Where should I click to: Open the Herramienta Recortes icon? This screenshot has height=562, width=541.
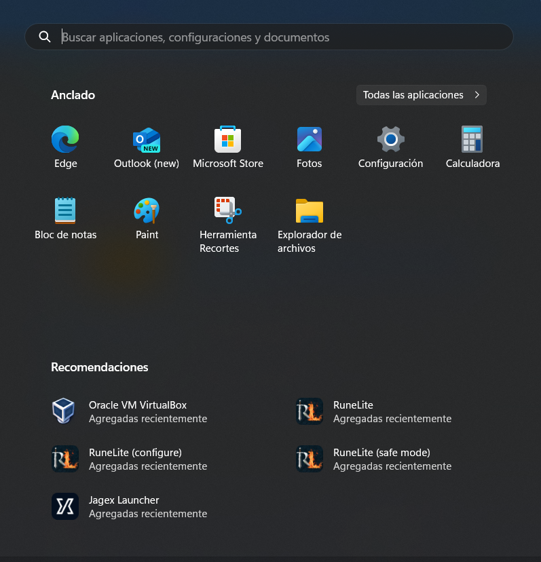227,210
